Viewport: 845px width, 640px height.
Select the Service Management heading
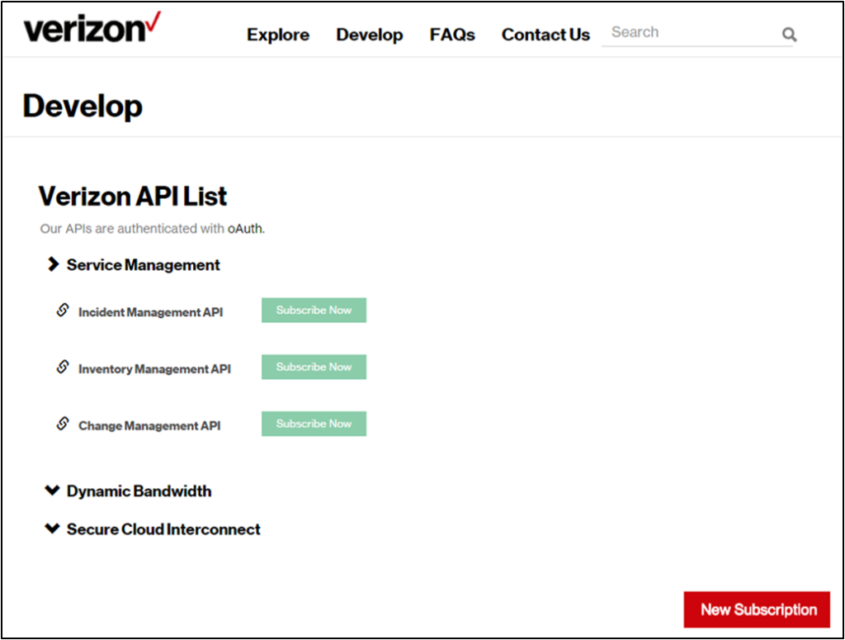143,264
